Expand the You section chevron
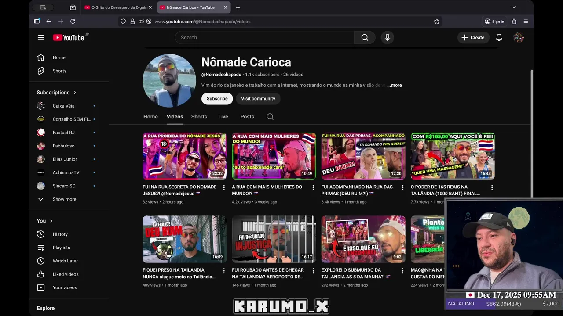 click(51, 221)
